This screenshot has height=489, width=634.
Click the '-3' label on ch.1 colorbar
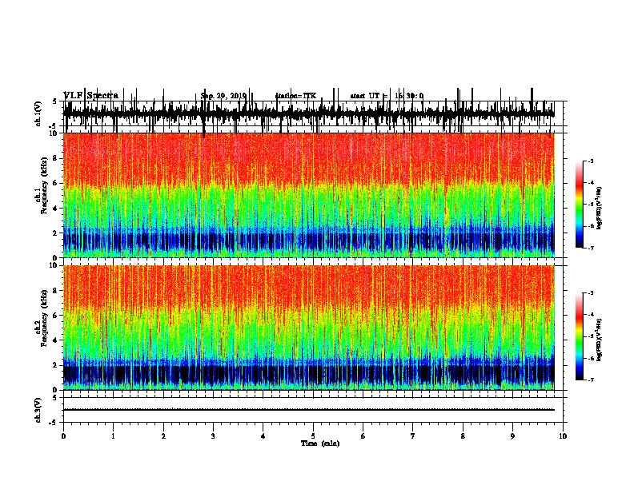pos(590,161)
